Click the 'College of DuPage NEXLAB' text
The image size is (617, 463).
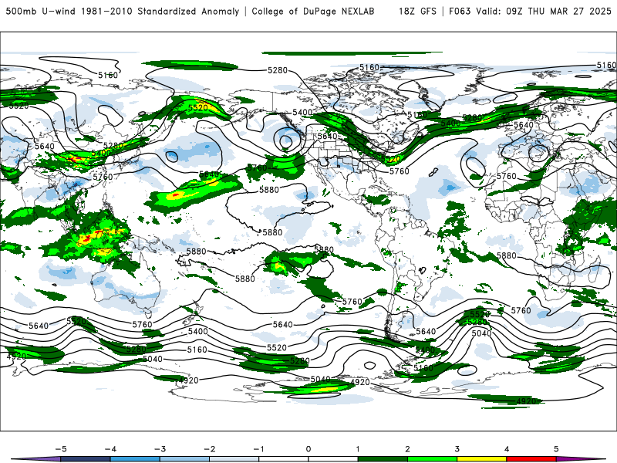pyautogui.click(x=313, y=12)
